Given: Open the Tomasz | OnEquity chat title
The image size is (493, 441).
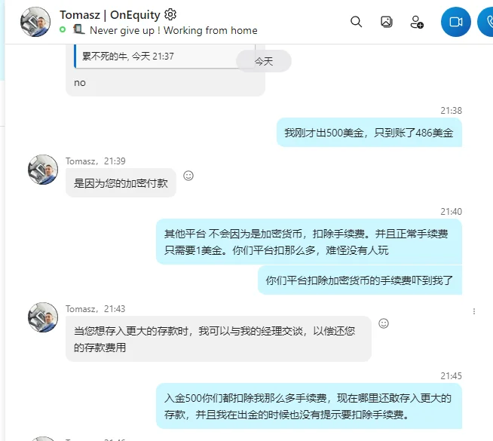Looking at the screenshot, I should [x=110, y=15].
